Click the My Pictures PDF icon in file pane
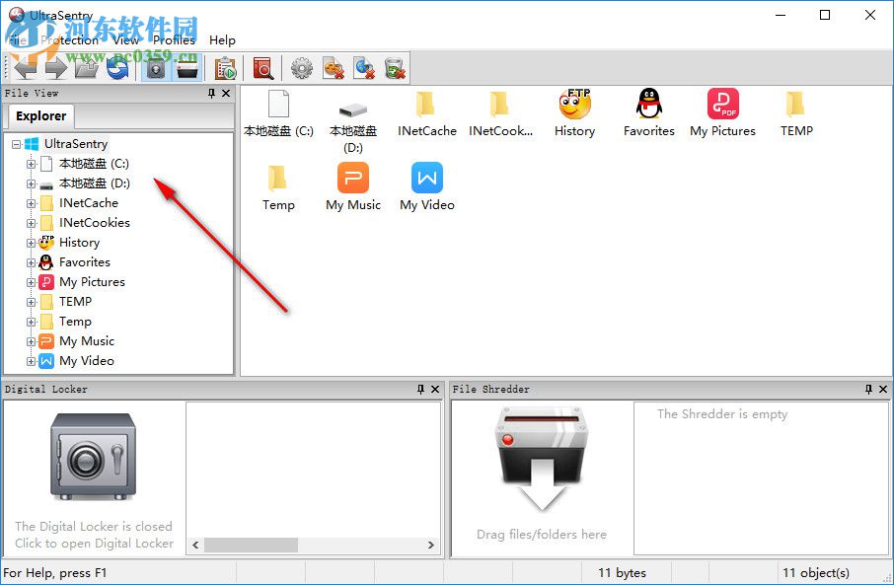 tap(723, 104)
